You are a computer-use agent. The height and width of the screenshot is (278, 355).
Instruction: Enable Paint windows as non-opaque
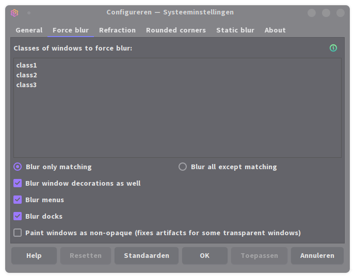(18, 233)
